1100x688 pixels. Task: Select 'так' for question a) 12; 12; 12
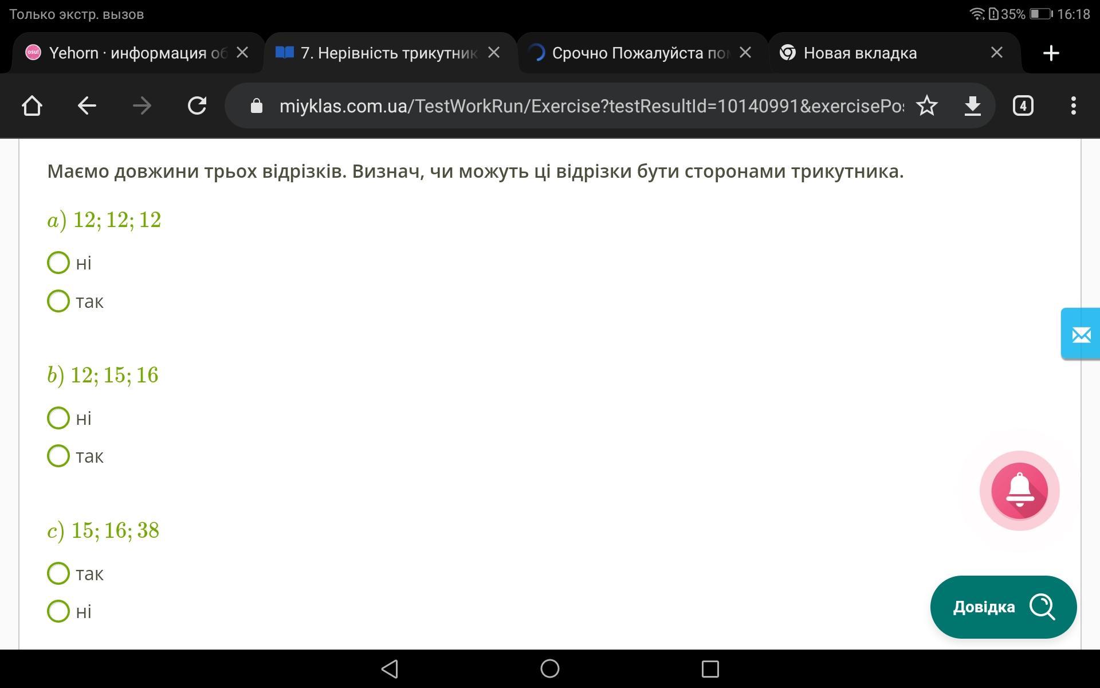(x=58, y=301)
